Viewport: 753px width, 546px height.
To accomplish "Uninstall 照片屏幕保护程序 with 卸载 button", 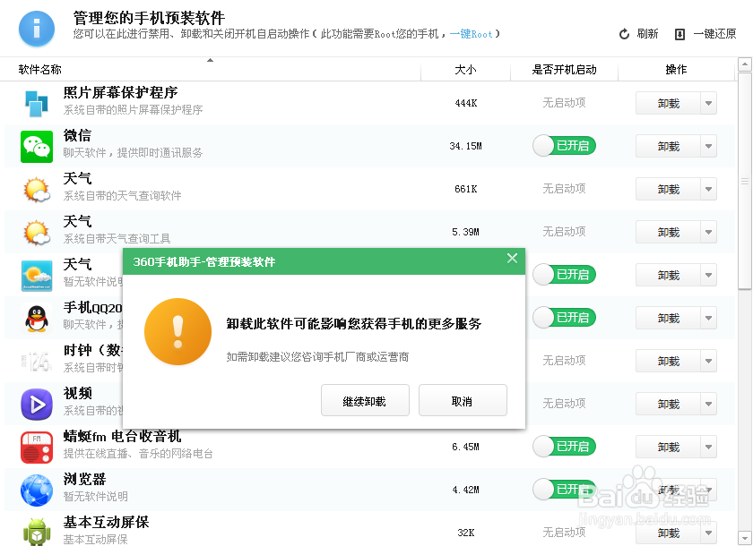I will pyautogui.click(x=668, y=104).
